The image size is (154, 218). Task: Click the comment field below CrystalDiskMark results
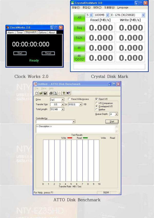(109, 67)
